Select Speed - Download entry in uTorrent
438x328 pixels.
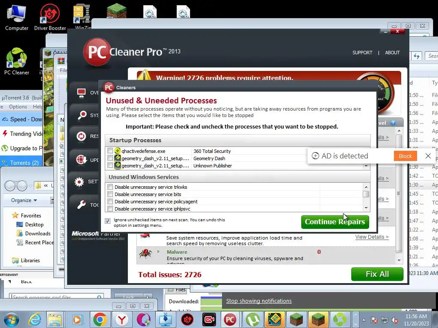[x=21, y=119]
